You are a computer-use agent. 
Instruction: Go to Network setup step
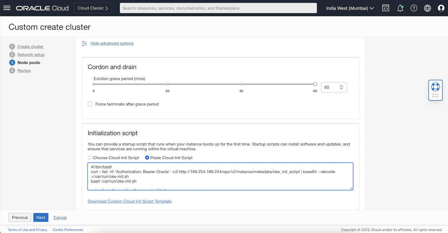point(31,54)
